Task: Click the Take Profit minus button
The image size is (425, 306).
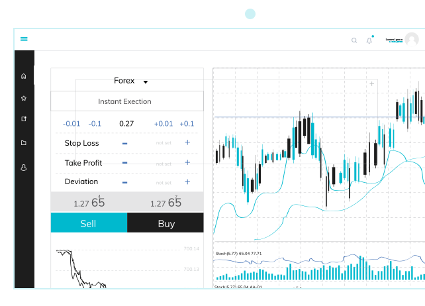Action: [x=124, y=163]
